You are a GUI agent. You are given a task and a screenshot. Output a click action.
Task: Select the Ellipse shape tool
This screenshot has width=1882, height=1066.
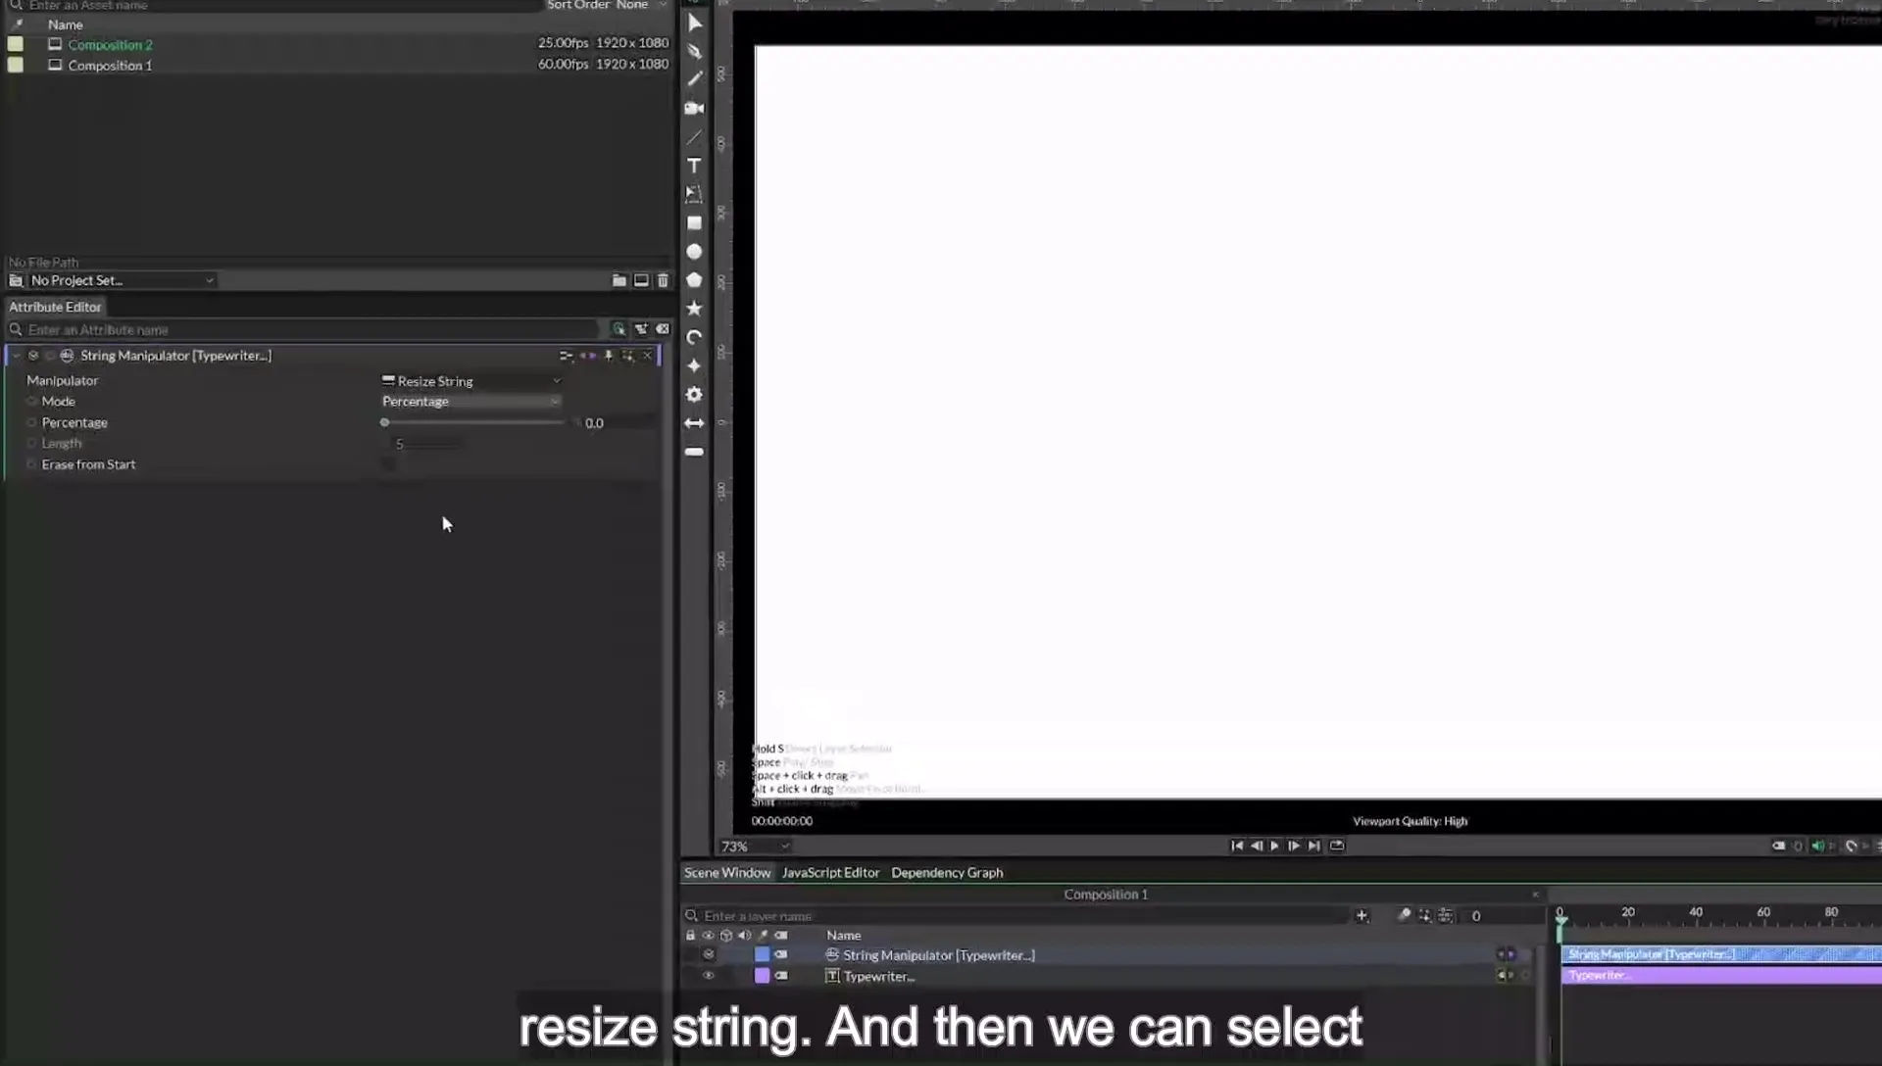tap(694, 252)
